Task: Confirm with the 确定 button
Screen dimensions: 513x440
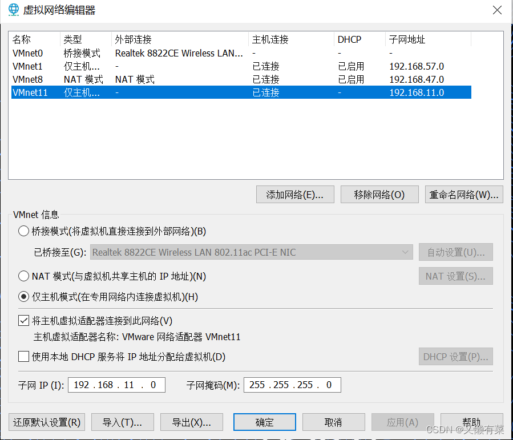Action: [x=265, y=422]
